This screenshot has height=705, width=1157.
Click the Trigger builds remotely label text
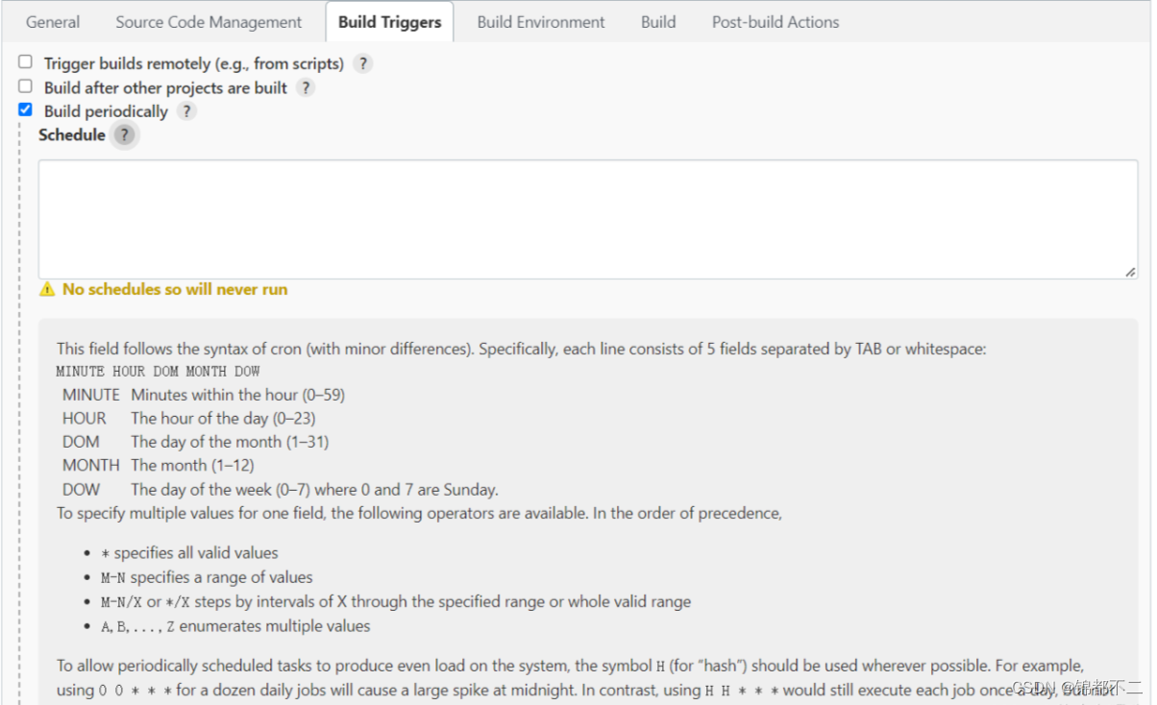point(194,64)
